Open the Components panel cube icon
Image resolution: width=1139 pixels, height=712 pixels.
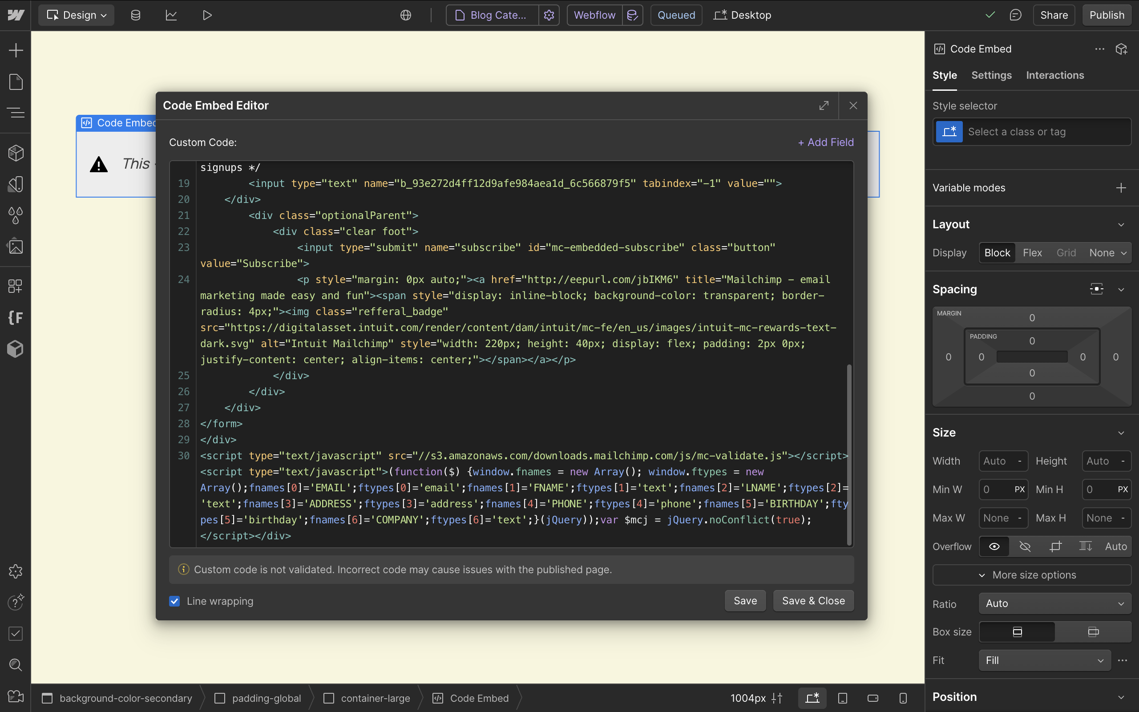coord(16,153)
